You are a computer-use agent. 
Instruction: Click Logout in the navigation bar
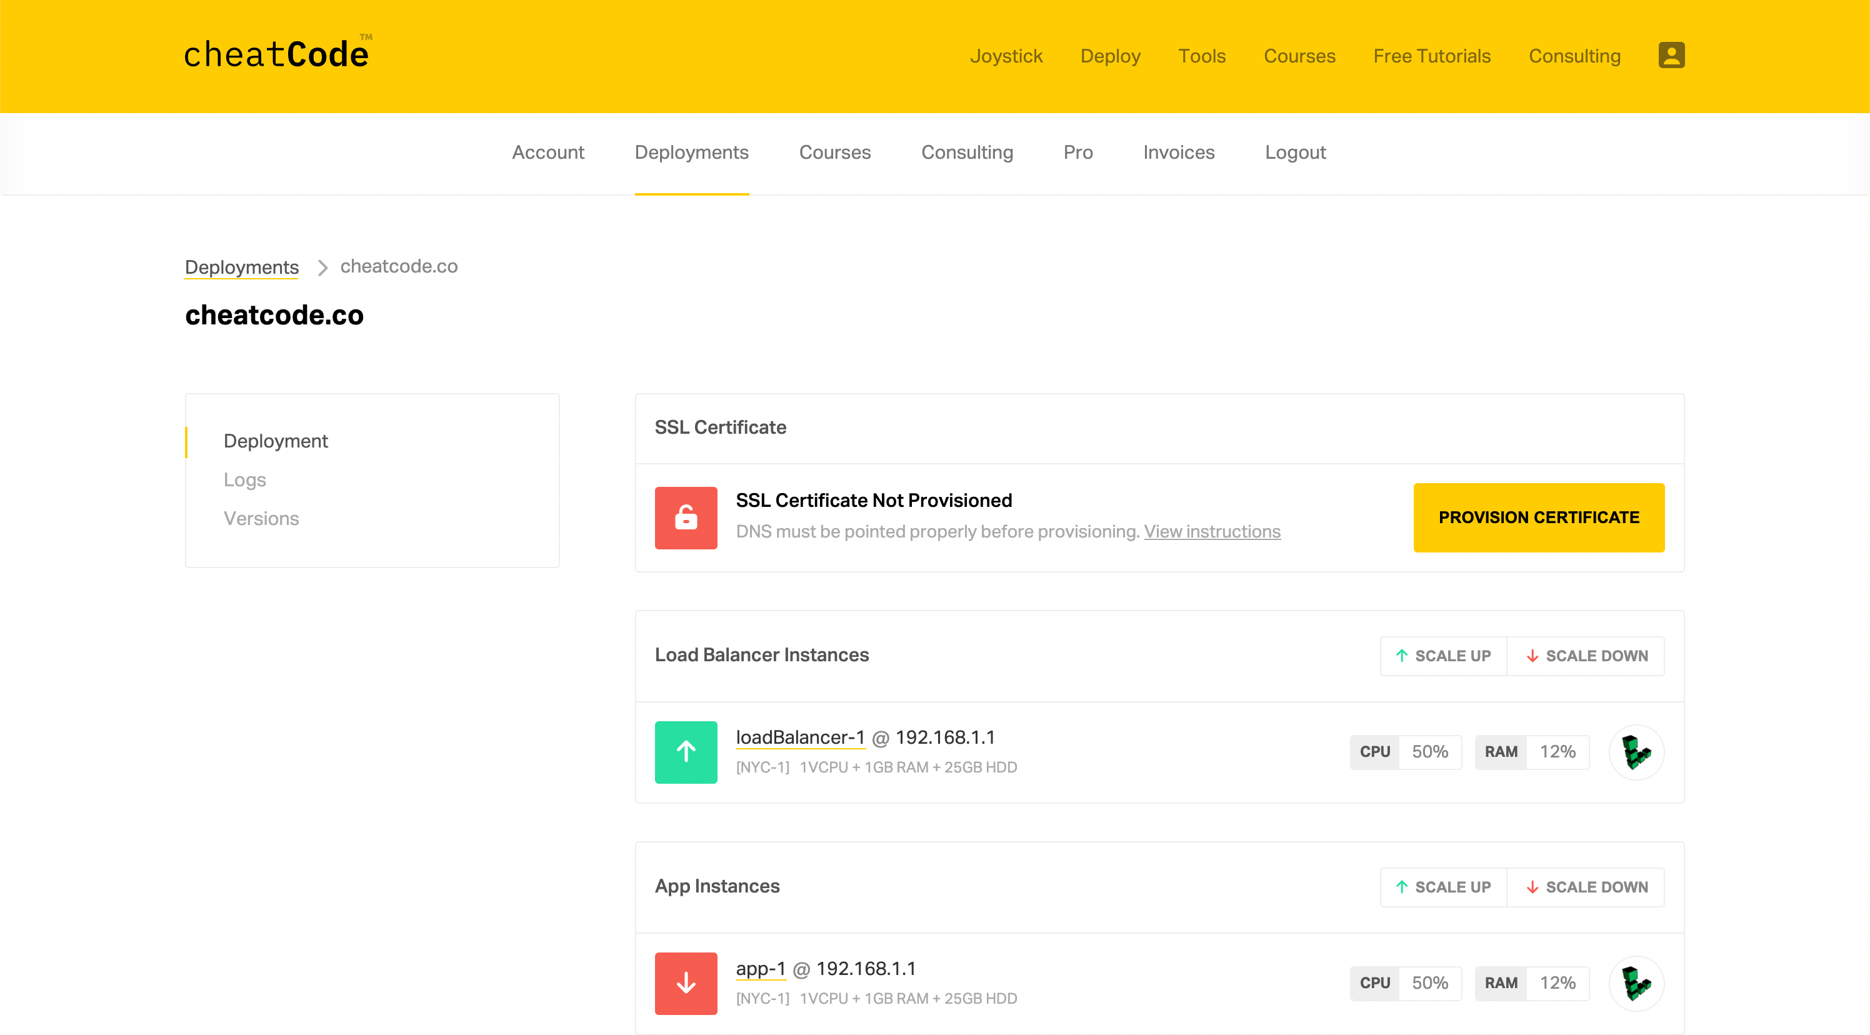click(x=1295, y=152)
